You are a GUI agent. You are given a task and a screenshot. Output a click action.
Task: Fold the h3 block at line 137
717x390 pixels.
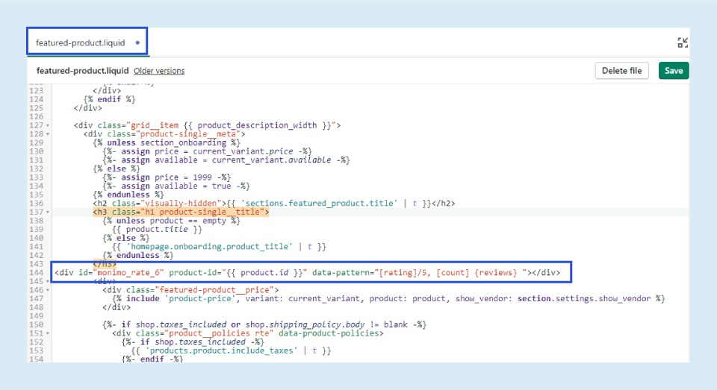click(49, 213)
